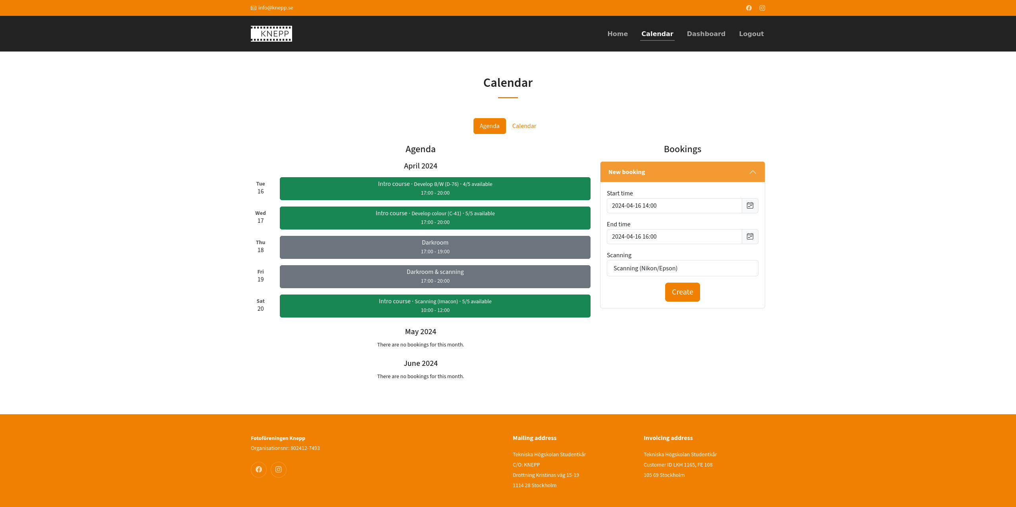
Task: Open the Scanning (Nikon/Epson) dropdown
Action: pos(682,268)
